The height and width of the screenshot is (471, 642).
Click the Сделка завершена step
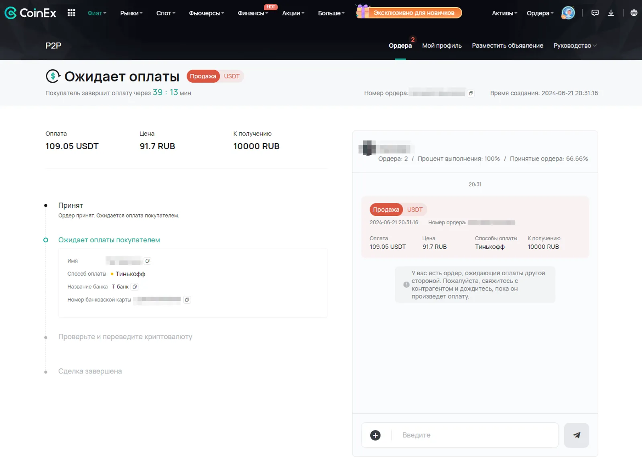[x=90, y=371]
